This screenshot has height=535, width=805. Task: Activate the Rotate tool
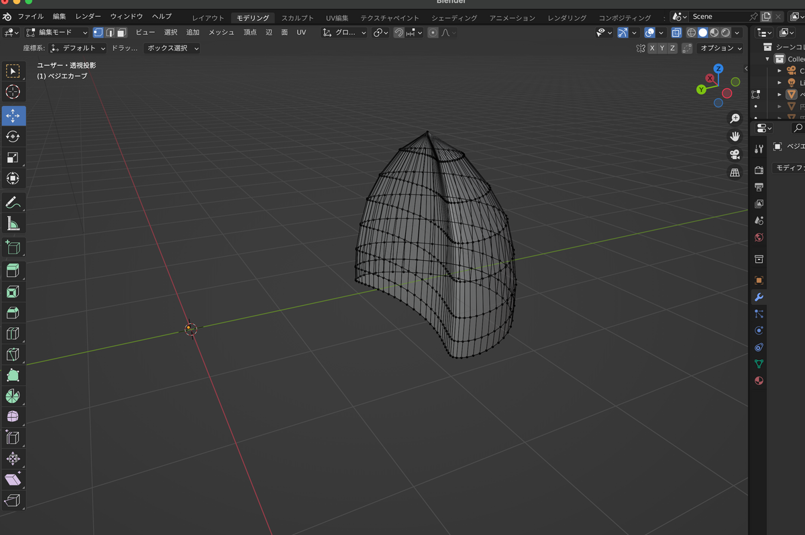(x=13, y=136)
